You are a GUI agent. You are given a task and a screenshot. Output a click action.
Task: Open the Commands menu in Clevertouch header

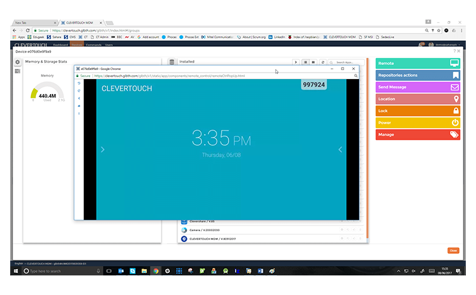95,45
